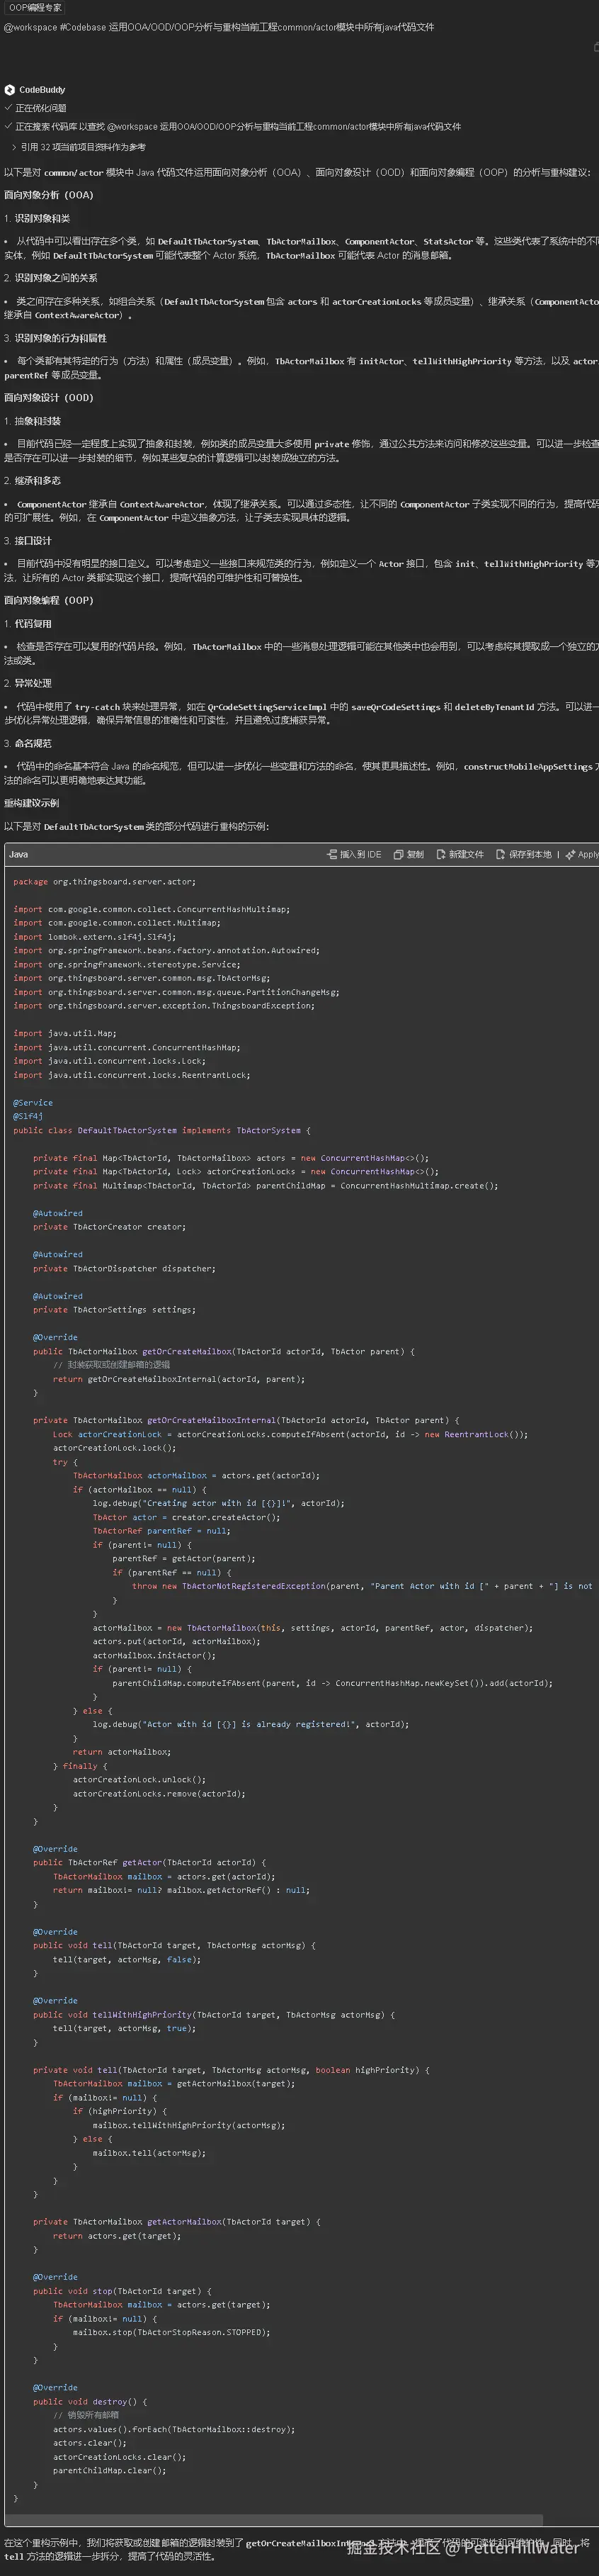Click the 重构建议示例 heading
This screenshot has width=599, height=2576.
coord(31,803)
